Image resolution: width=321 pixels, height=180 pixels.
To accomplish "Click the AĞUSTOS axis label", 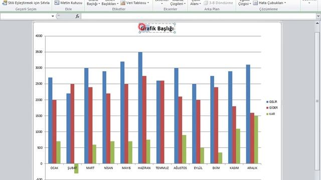I will tap(180, 168).
